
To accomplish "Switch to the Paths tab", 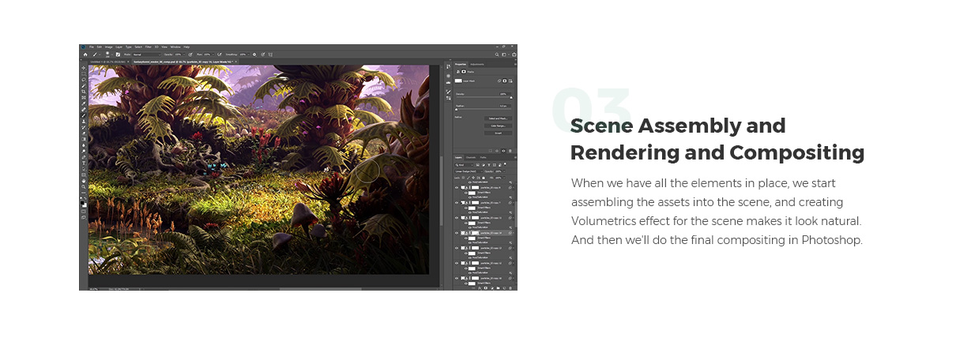I will 483,157.
